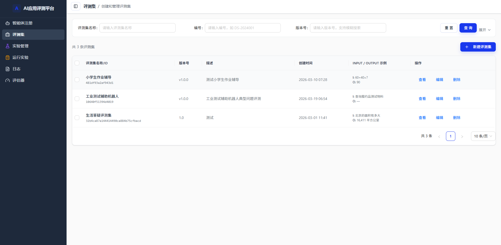Click the 评测集名称/ID column header
This screenshot has height=245, width=501.
click(x=97, y=63)
